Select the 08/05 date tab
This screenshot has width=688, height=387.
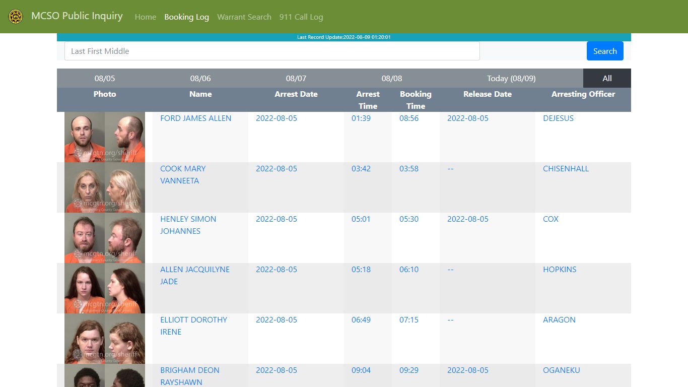pos(105,78)
